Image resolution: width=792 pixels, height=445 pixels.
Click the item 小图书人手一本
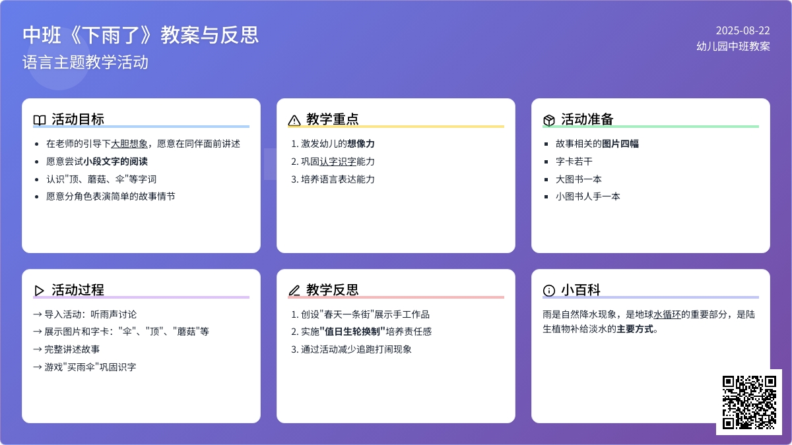click(x=588, y=196)
